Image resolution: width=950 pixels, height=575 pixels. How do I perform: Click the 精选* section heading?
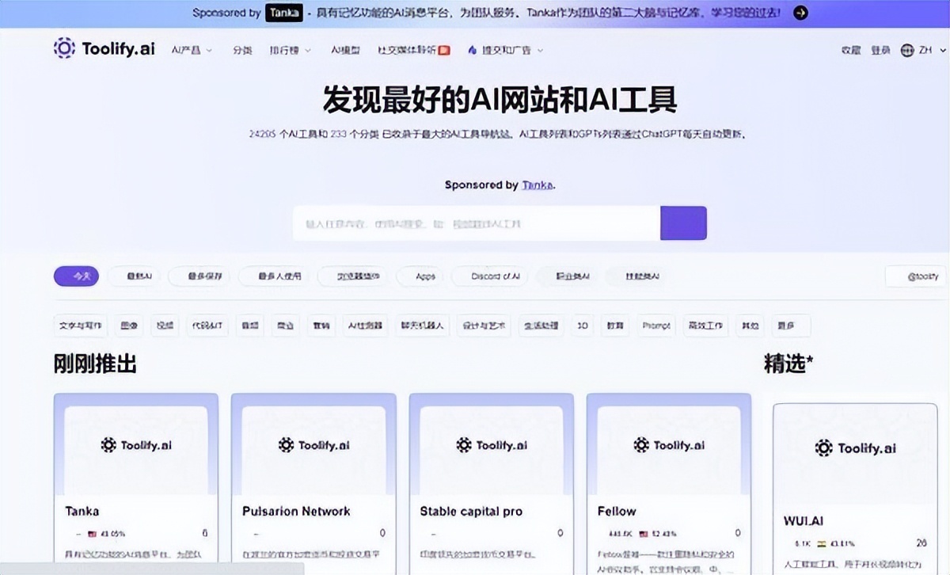788,364
